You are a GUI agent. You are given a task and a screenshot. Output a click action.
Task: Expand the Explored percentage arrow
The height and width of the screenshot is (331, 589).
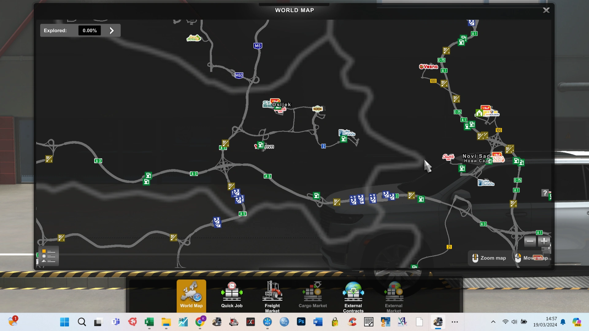click(x=112, y=31)
